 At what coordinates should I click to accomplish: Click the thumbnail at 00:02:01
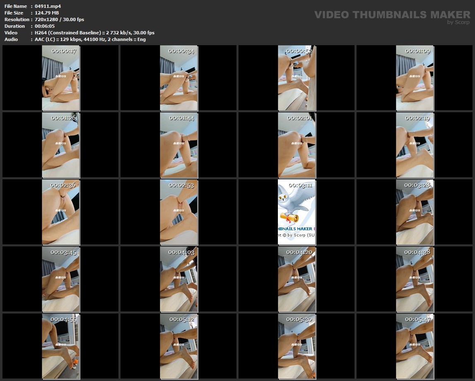297,145
